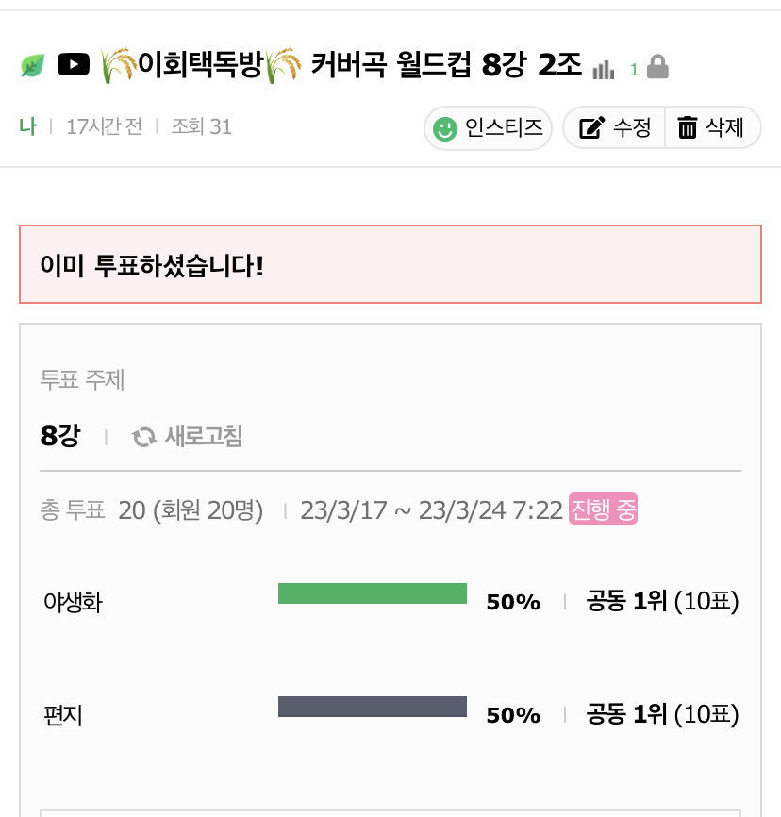
Task: Click the 이미 투표하셨습니다 alert banner
Action: coord(390,264)
